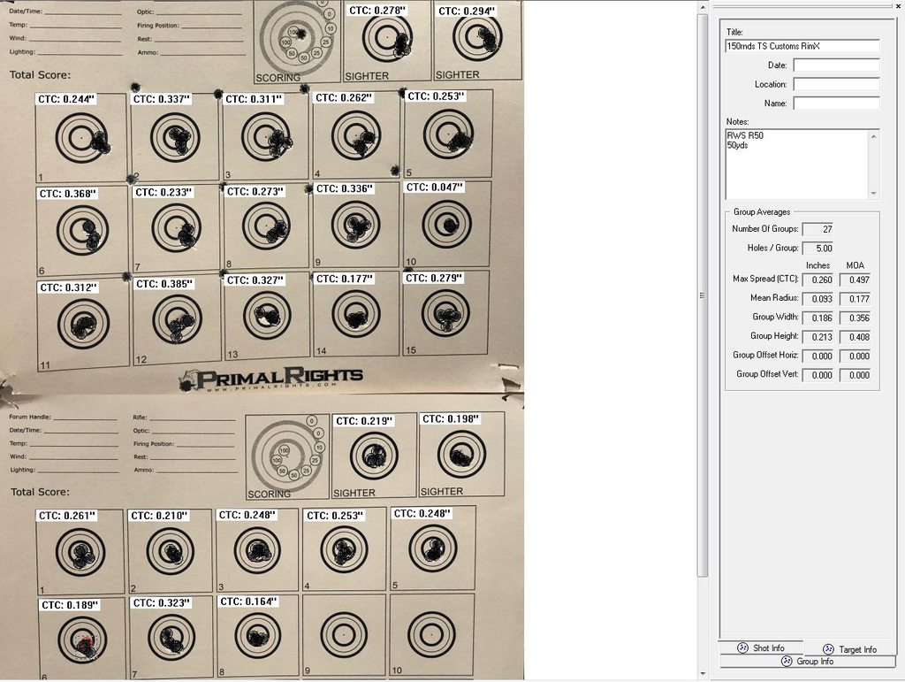Focus the Location input field
Screen dimensions: 905x682
[x=836, y=84]
